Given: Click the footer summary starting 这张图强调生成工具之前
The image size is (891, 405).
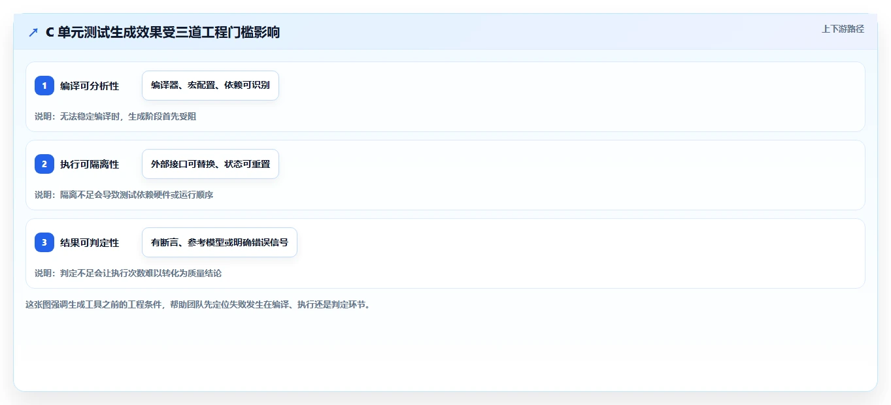Looking at the screenshot, I should (198, 305).
